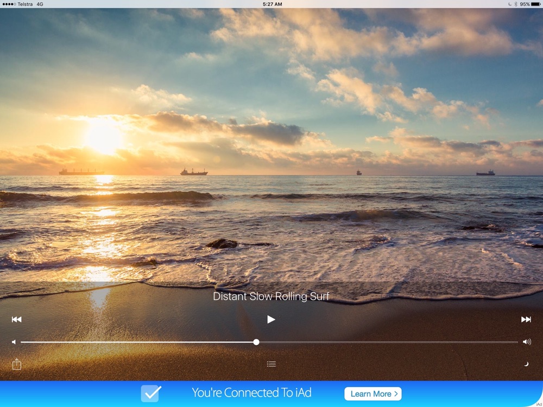Viewport: 543px width, 407px height.
Task: Click the Learn More button
Action: (373, 394)
